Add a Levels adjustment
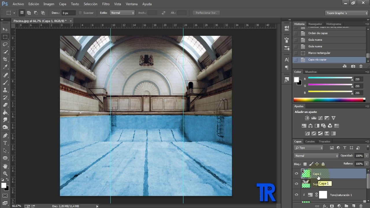370x208 pixels. click(314, 118)
